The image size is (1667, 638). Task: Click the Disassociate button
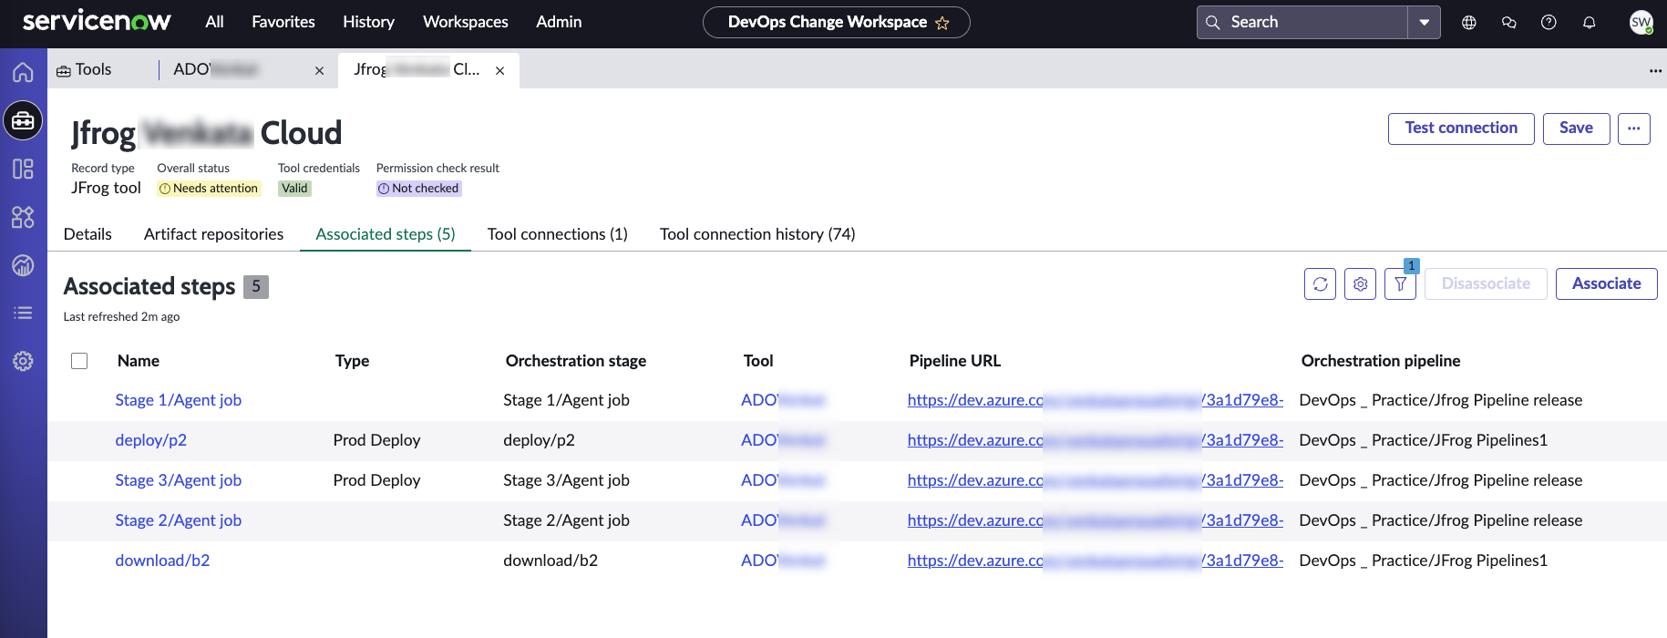tap(1486, 283)
